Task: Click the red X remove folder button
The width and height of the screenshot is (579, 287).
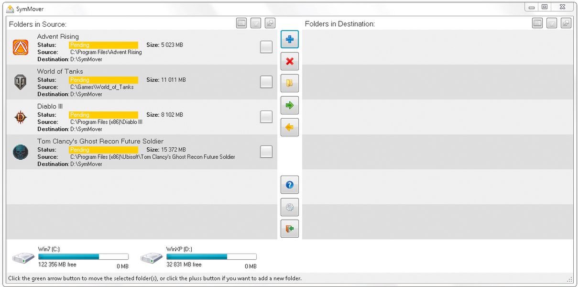Action: [x=290, y=61]
